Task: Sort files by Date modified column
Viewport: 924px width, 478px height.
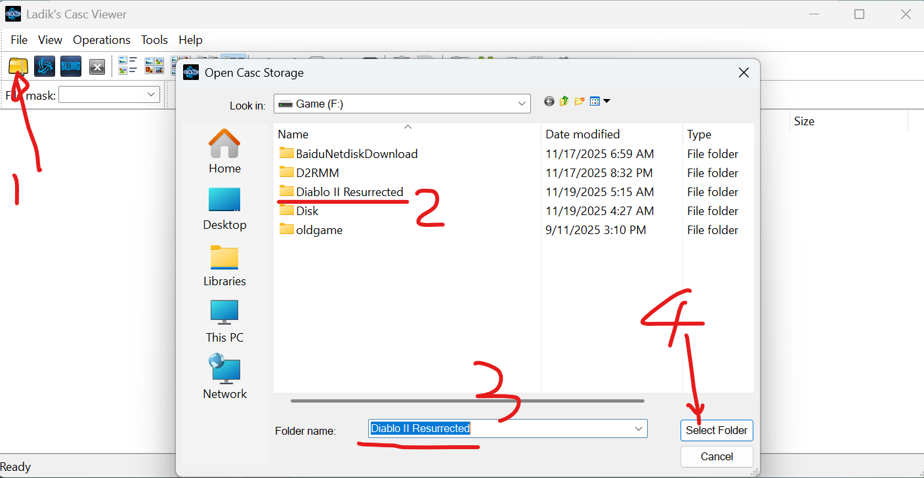Action: (612, 134)
